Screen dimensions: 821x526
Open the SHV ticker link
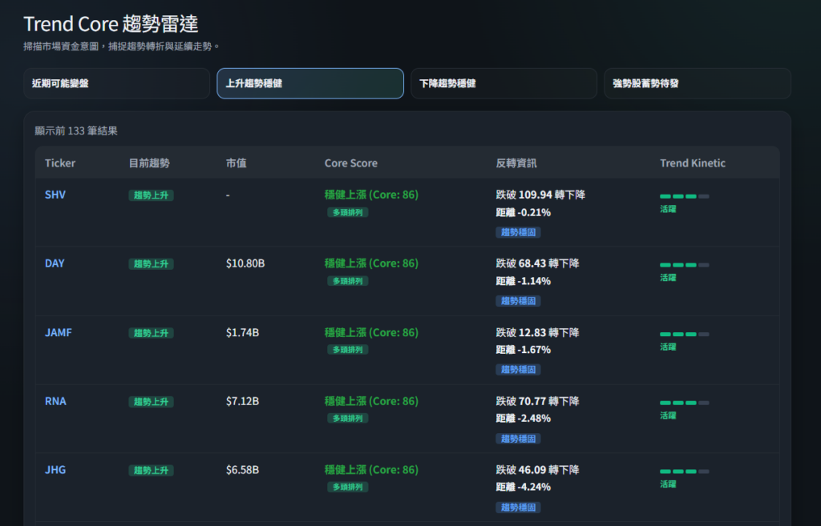click(x=55, y=195)
